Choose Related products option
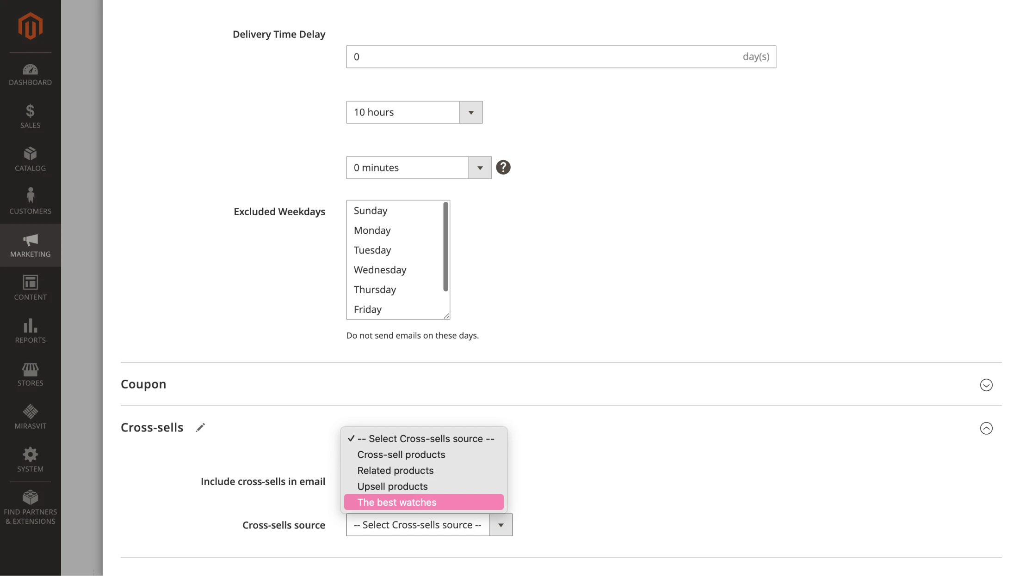The width and height of the screenshot is (1020, 576). click(395, 471)
